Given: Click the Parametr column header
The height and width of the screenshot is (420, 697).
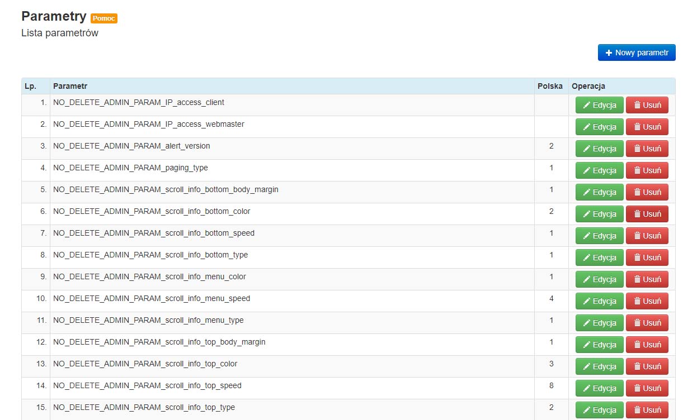Looking at the screenshot, I should point(70,86).
